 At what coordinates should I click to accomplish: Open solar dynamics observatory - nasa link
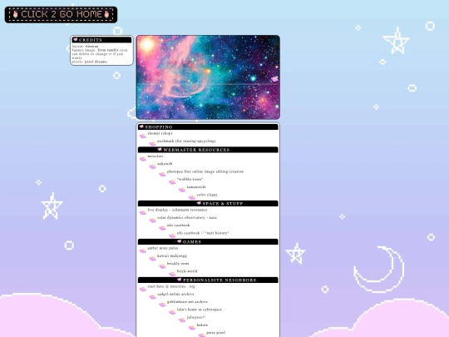pyautogui.click(x=187, y=218)
